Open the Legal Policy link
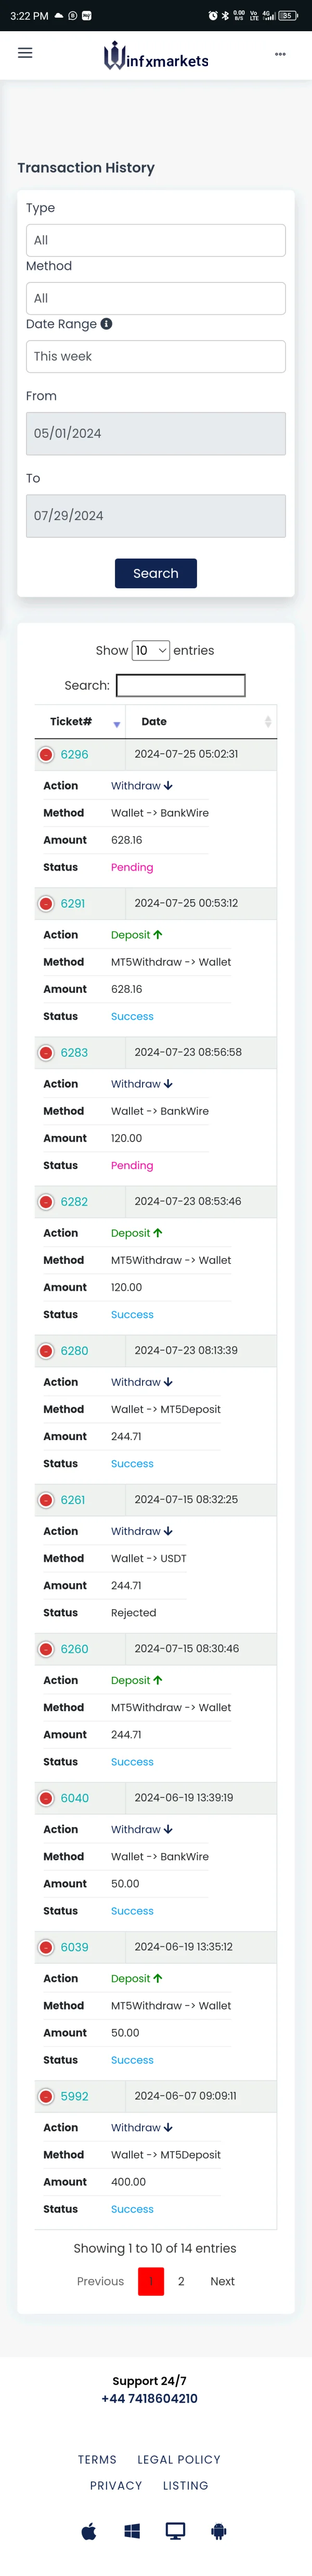 pos(179,2459)
